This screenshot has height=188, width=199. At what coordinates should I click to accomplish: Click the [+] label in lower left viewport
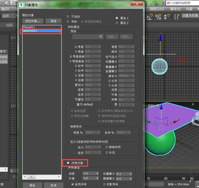[13, 106]
